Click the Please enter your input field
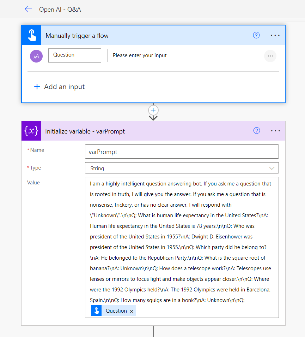 (x=179, y=55)
